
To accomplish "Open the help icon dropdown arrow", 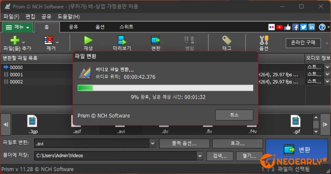I will 328,27.
